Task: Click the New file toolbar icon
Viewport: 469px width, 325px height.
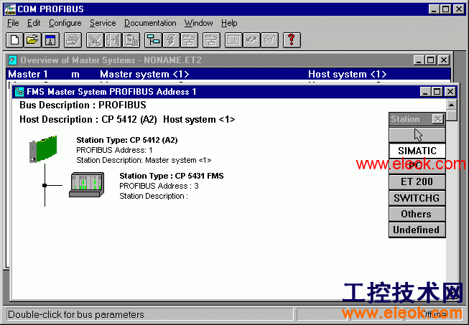Action: (14, 40)
